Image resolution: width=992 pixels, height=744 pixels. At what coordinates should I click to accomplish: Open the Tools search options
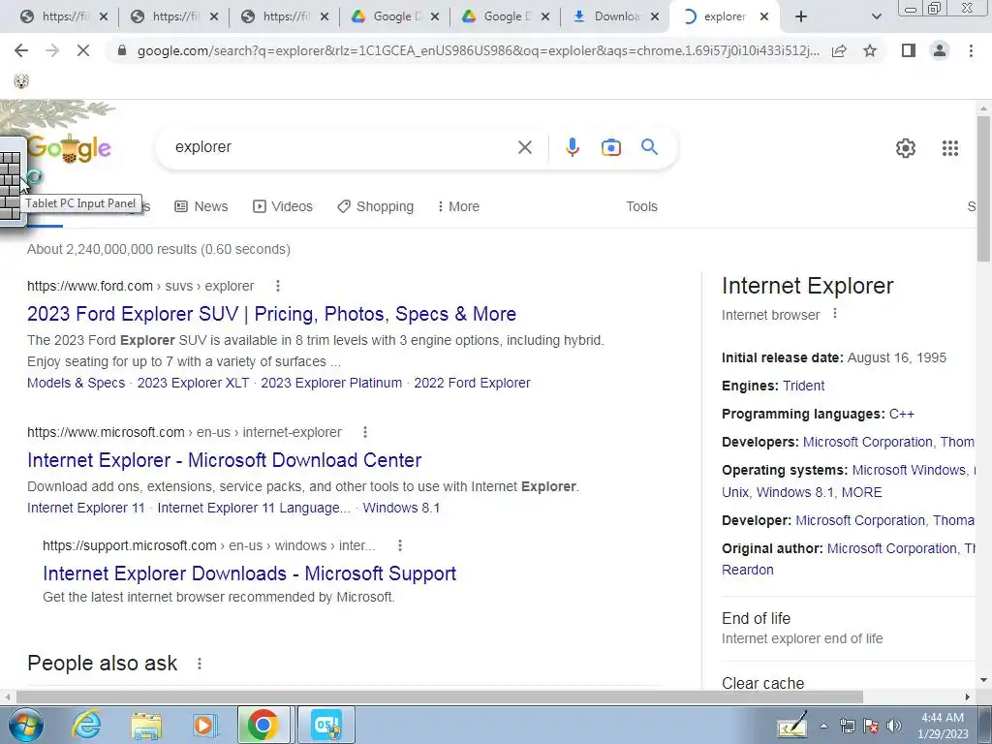(641, 206)
